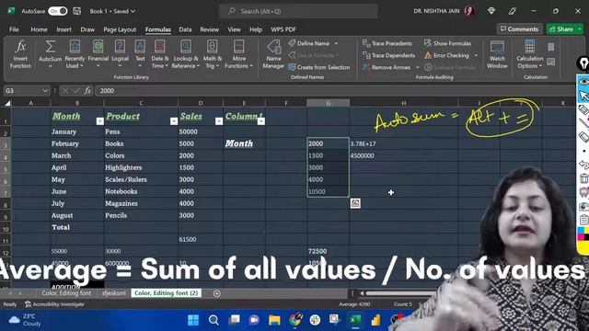This screenshot has height=331, width=589.
Task: Click the Select All corner triangle
Action: tap(7, 103)
